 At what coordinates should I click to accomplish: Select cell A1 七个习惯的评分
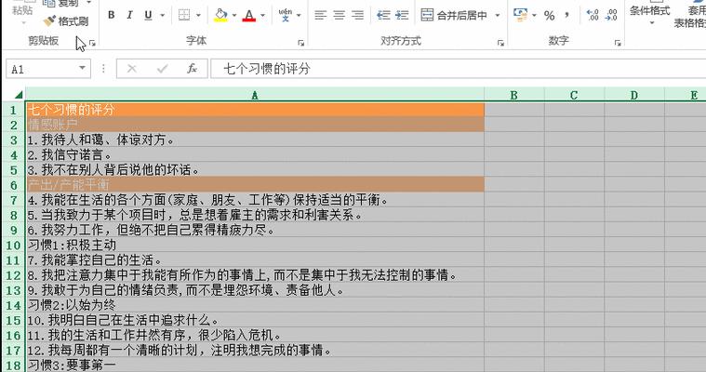tap(255, 110)
